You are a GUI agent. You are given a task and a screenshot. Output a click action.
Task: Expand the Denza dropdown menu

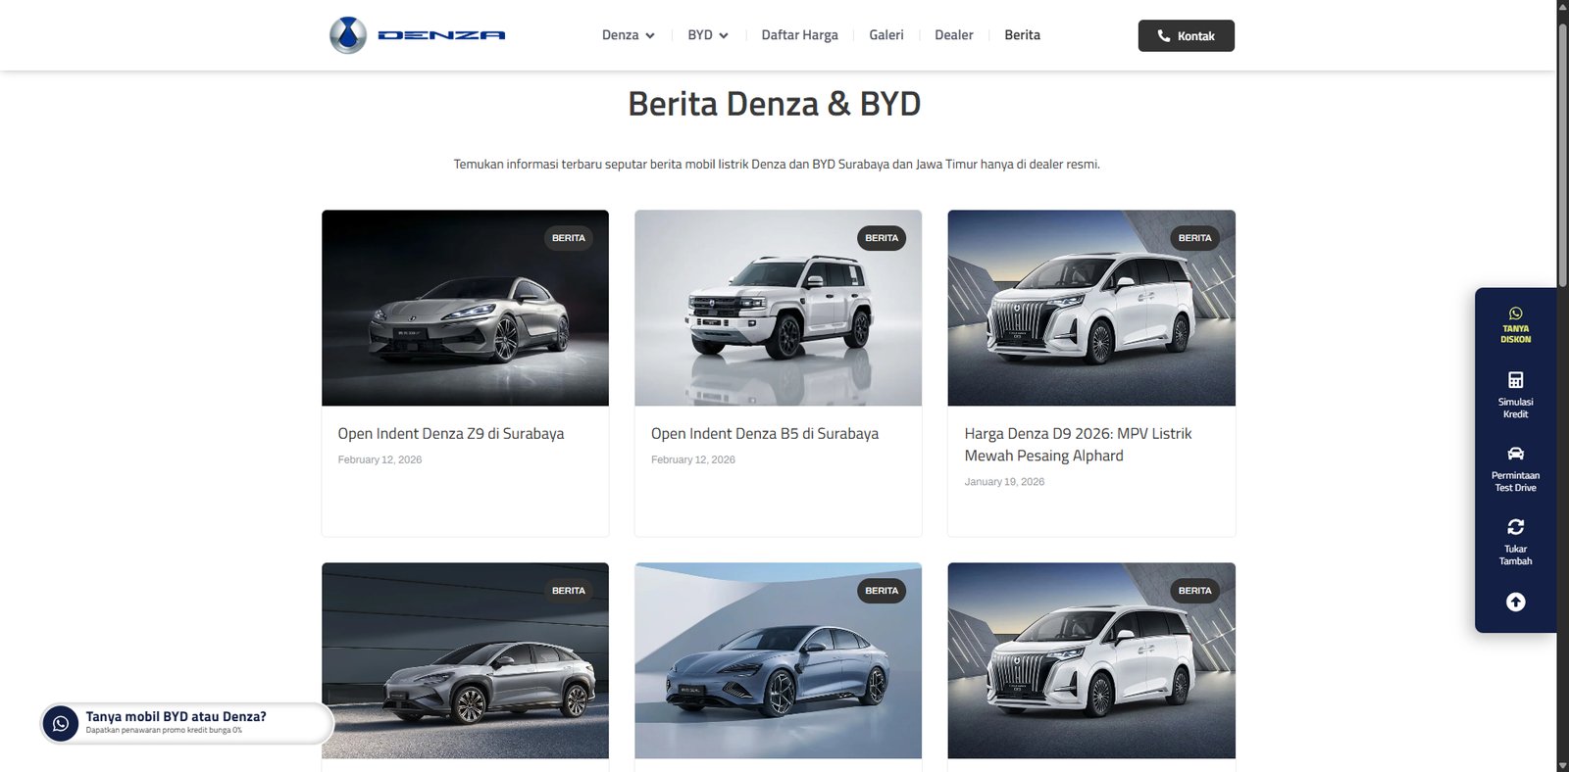628,35
